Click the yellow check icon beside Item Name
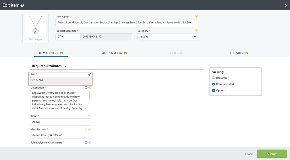The height and width of the screenshot is (160, 290). 197,16
